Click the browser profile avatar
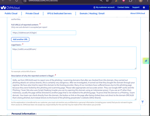 coord(141,1)
